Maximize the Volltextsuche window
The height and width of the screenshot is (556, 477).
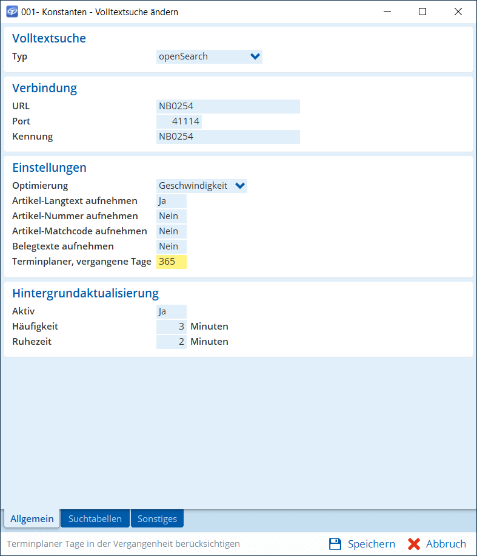pos(422,12)
